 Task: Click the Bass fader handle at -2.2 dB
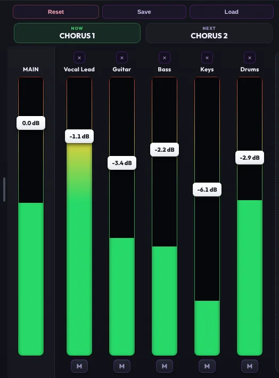click(x=165, y=150)
